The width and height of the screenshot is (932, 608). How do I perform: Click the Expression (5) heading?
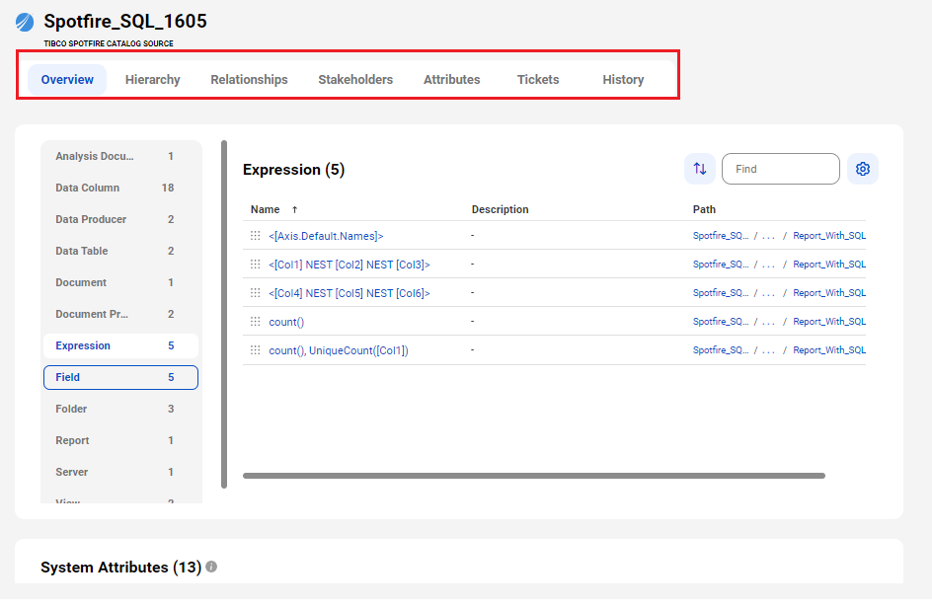pos(293,170)
